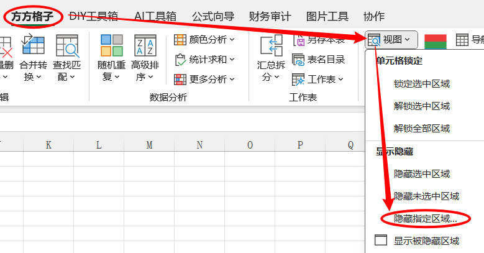
Task: Open the AI工具箱 tab
Action: [x=154, y=17]
